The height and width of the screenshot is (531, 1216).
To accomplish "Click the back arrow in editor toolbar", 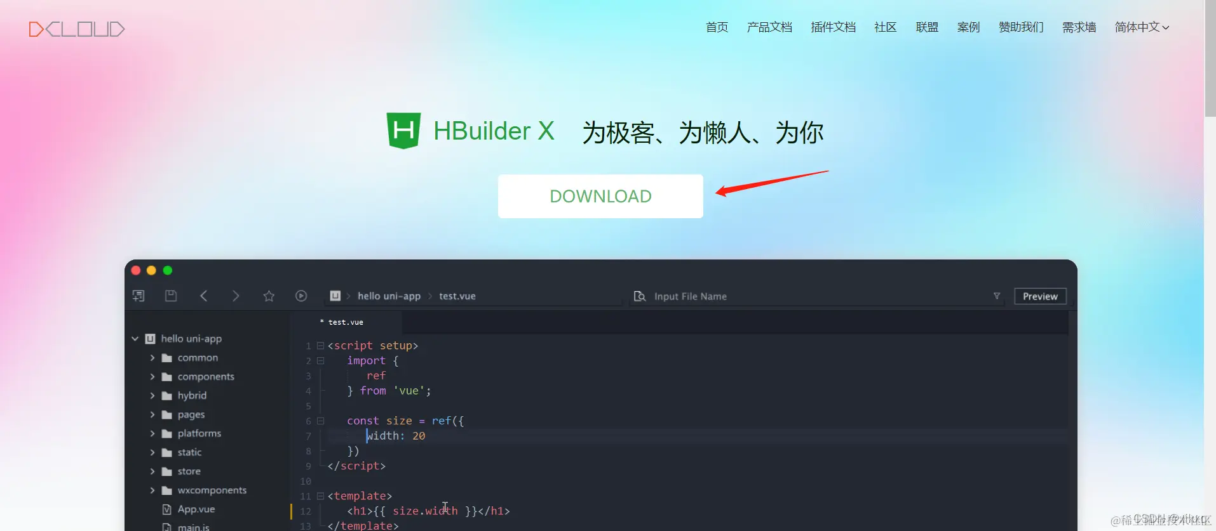I will [x=204, y=296].
